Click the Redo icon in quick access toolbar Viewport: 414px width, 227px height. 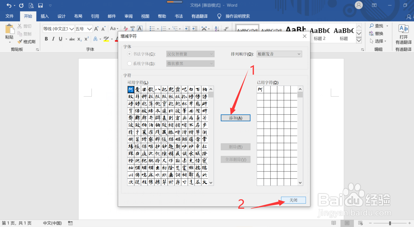click(x=21, y=5)
